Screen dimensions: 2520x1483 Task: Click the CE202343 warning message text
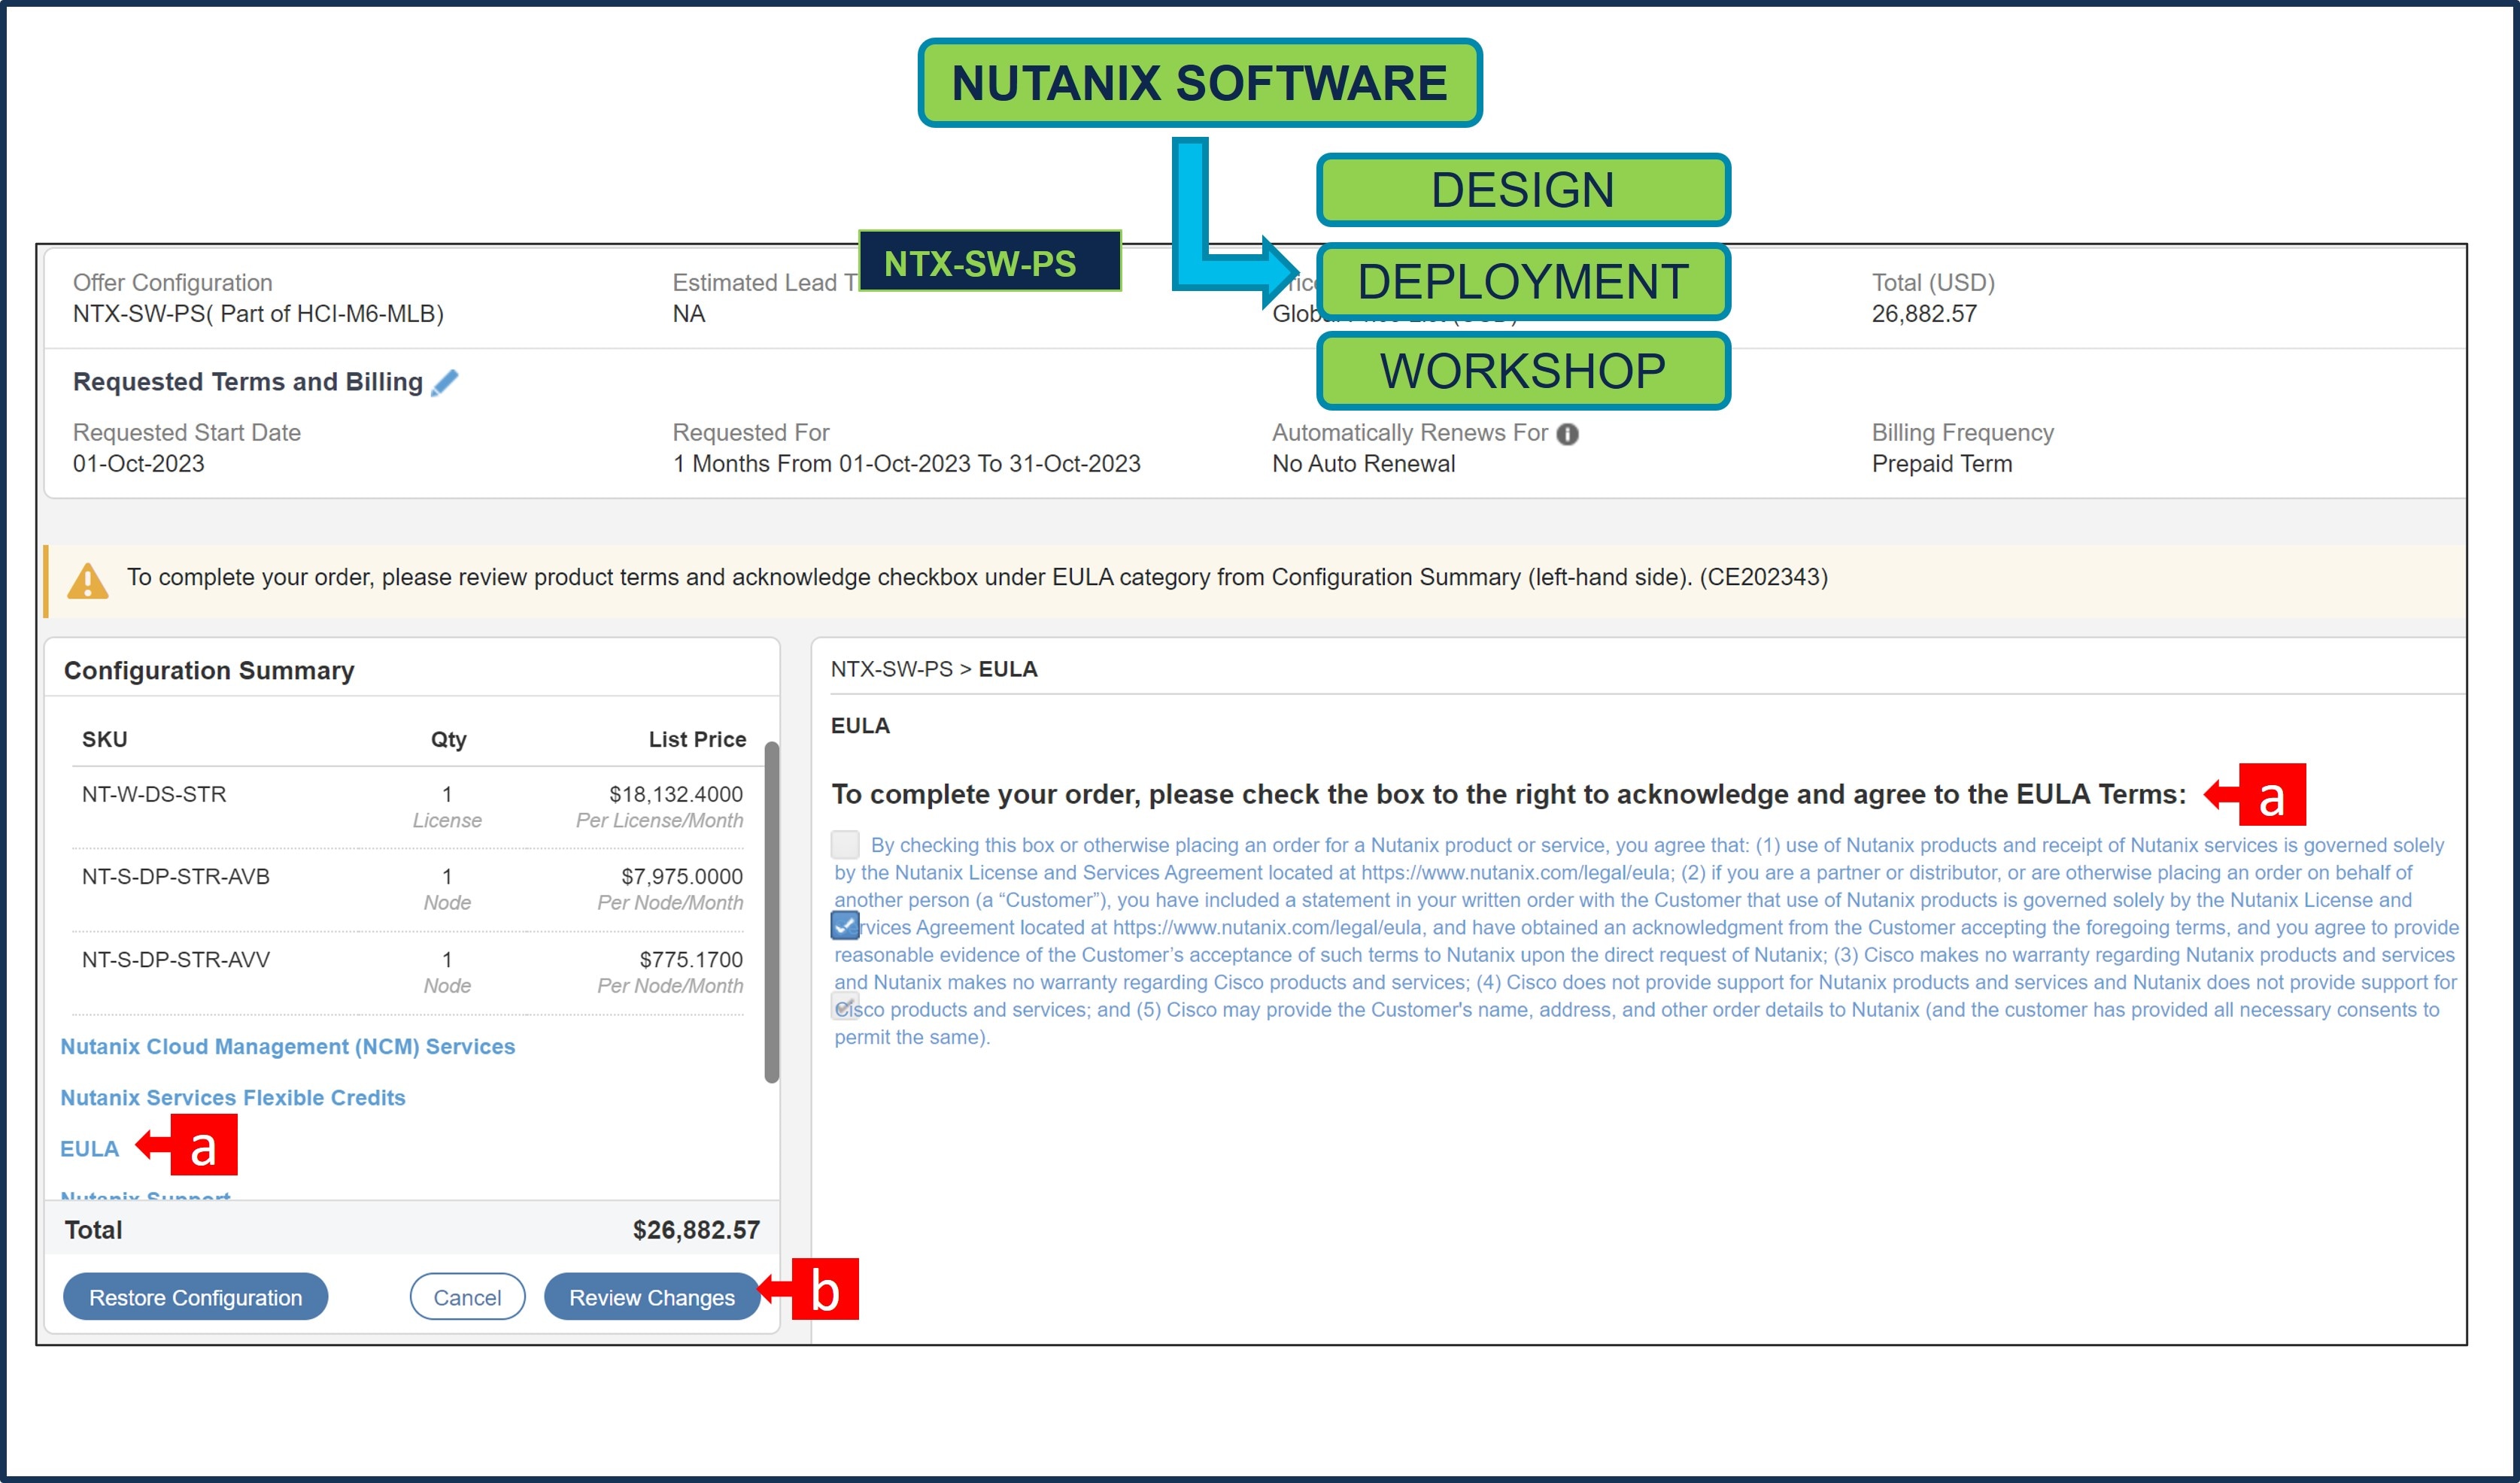(977, 577)
